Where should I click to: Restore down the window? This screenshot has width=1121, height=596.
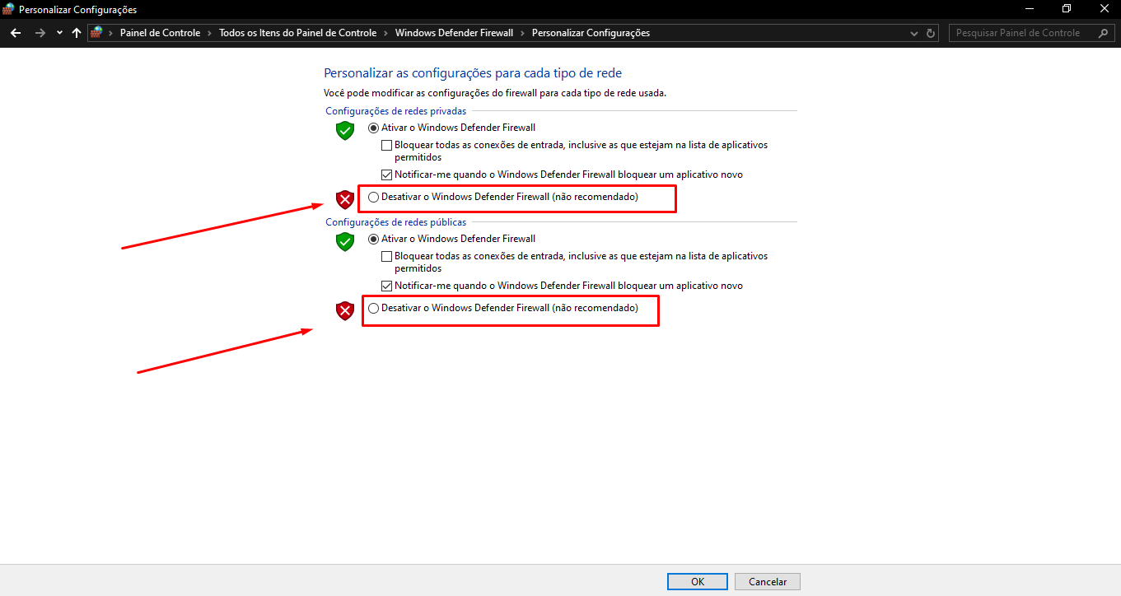pos(1067,8)
